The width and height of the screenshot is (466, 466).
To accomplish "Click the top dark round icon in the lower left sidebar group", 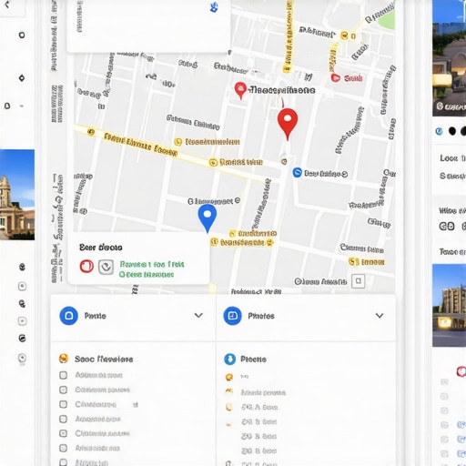I will point(22,267).
